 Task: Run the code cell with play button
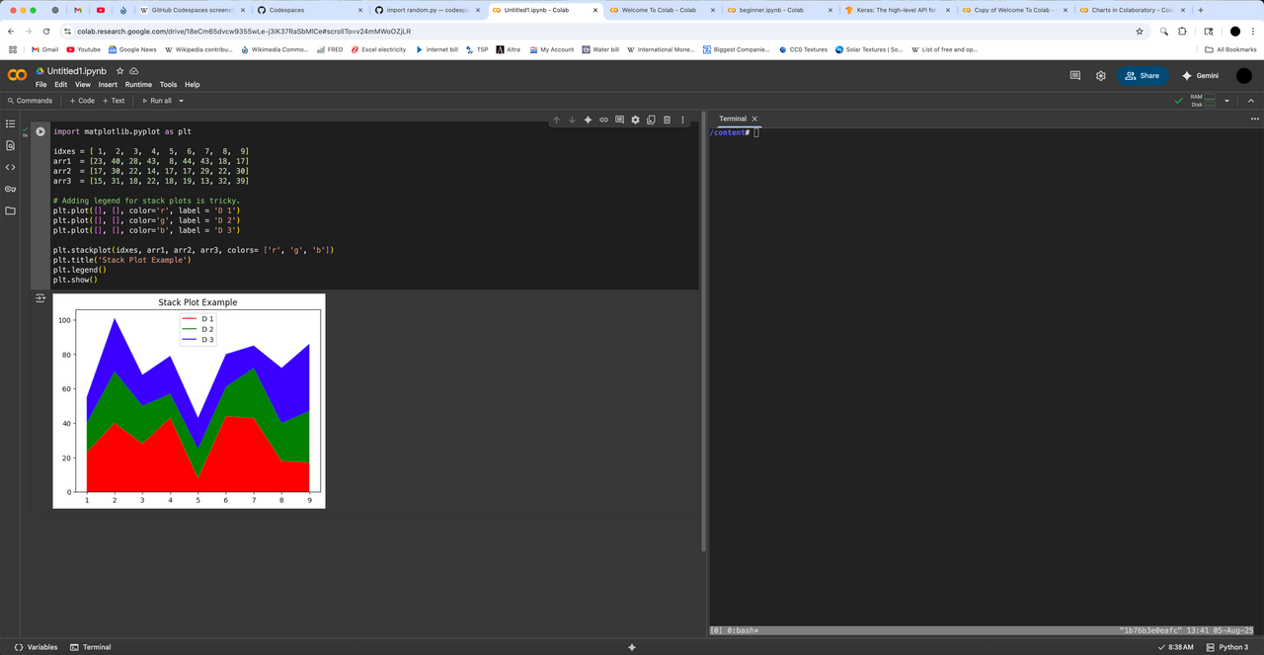coord(40,131)
